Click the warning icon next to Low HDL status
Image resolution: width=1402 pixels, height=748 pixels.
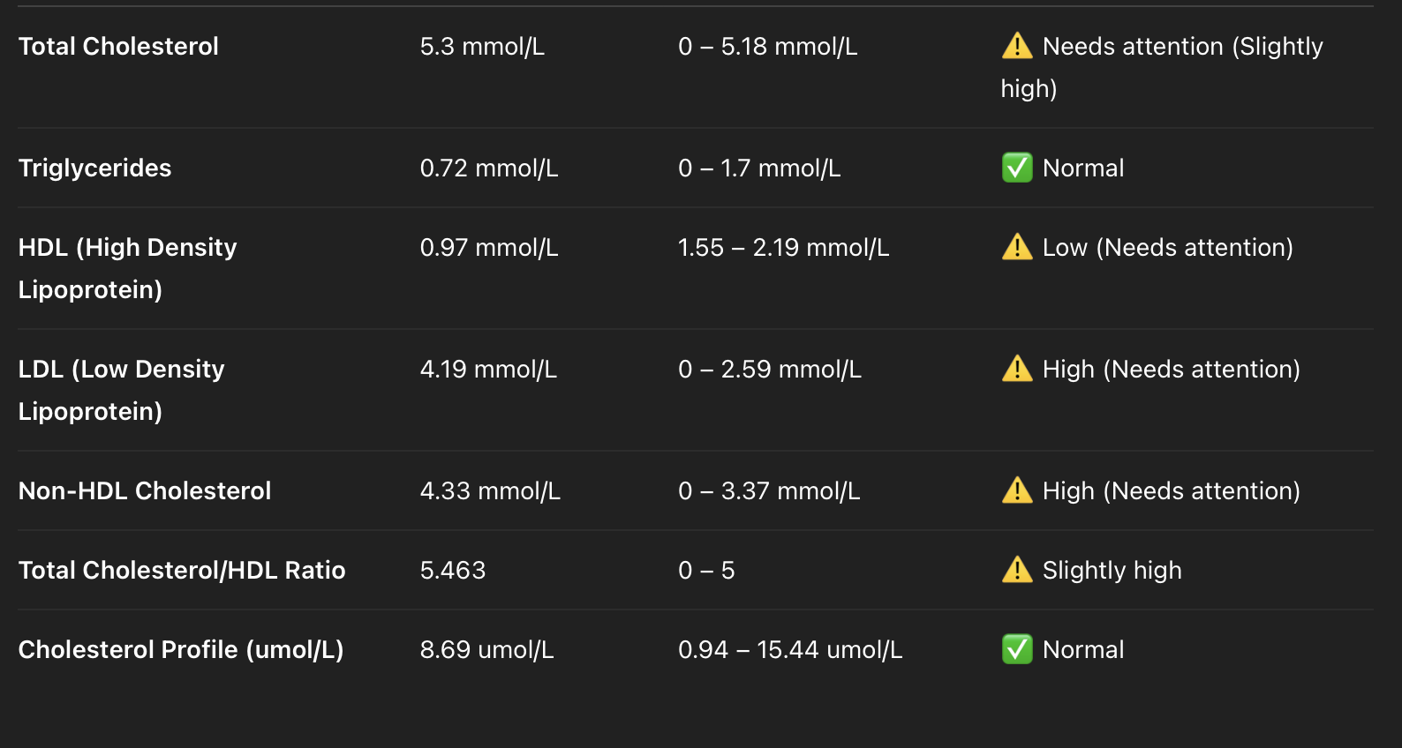point(1017,247)
